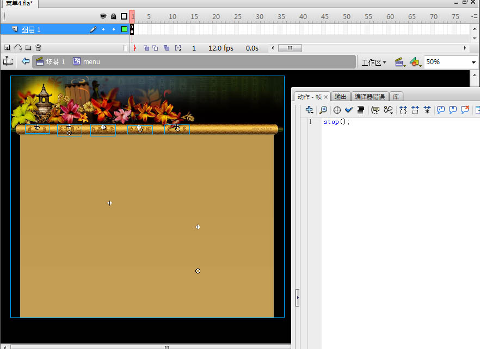480x349 pixels.
Task: Click the Center Frame icon
Action: click(x=135, y=48)
